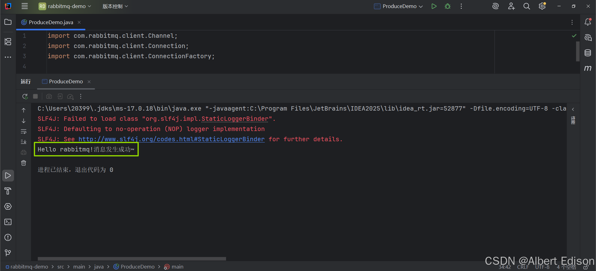This screenshot has height=271, width=596.
Task: Show more tool windows ellipsis
Action: [8, 57]
